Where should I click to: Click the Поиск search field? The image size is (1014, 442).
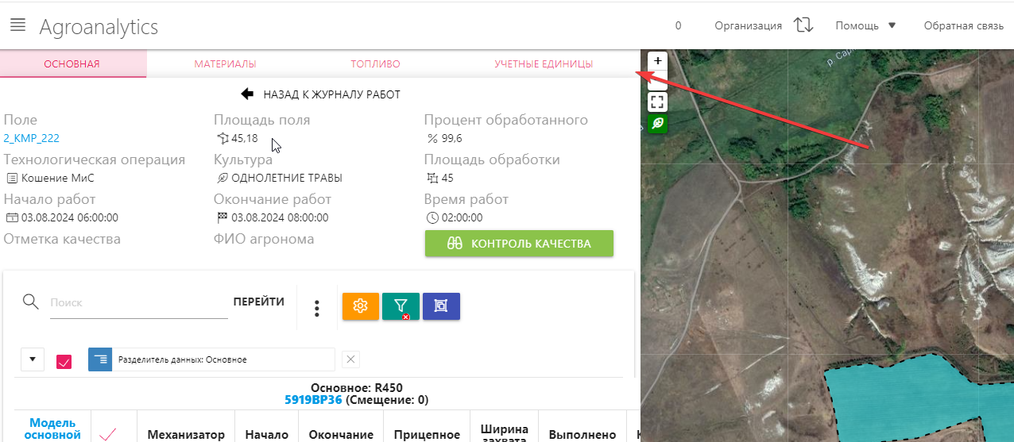(138, 302)
